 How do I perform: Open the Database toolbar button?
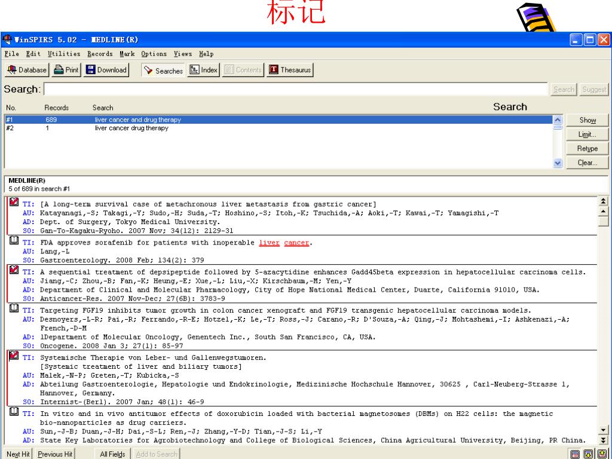[x=27, y=70]
